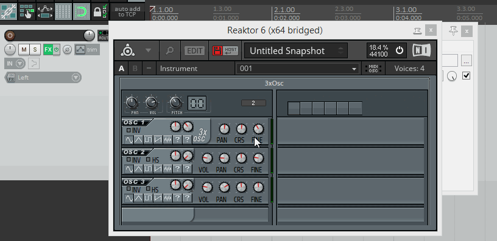Screen dimensions: 497x241
Task: Open the Left input dropdown on track
Action: [43, 77]
